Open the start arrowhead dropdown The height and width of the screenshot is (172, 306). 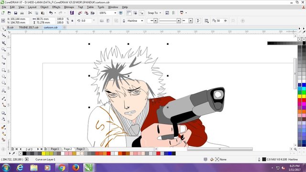(x=155, y=20)
